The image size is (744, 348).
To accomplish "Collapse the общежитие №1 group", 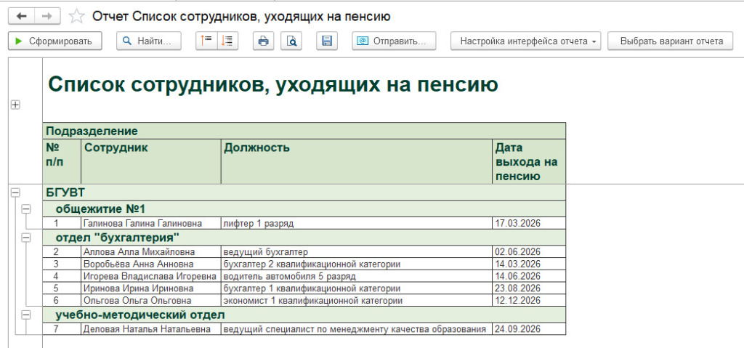I will [x=27, y=209].
